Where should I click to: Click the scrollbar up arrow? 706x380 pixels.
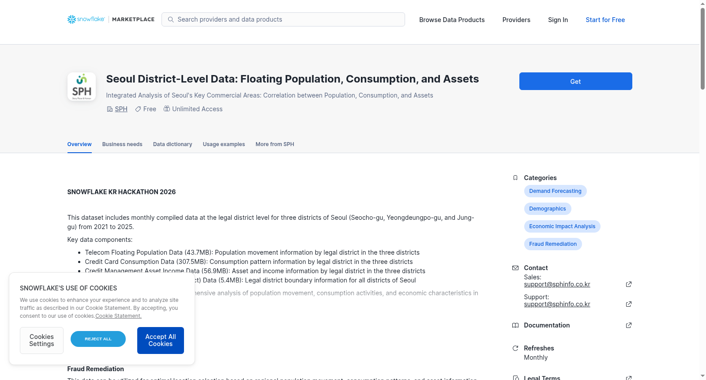(702, 4)
